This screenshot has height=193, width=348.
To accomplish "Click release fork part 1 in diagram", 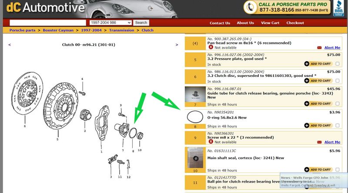I will click(x=102, y=123).
